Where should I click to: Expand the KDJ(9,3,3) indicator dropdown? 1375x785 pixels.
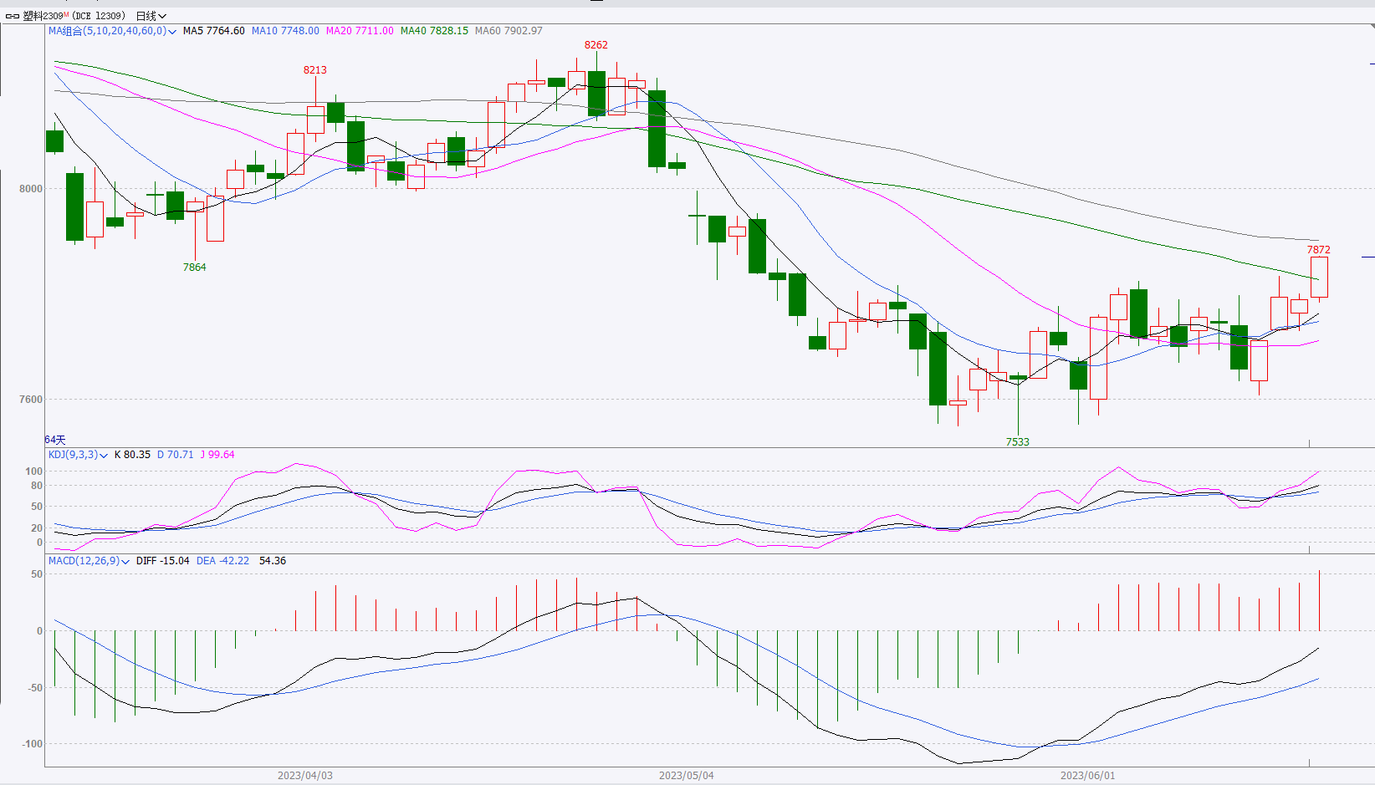(104, 456)
